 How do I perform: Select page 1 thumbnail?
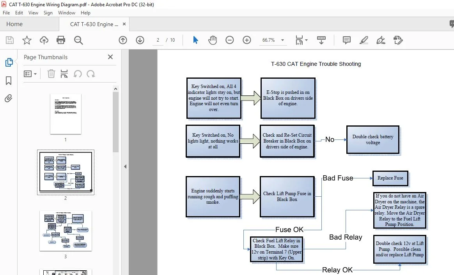(66, 114)
